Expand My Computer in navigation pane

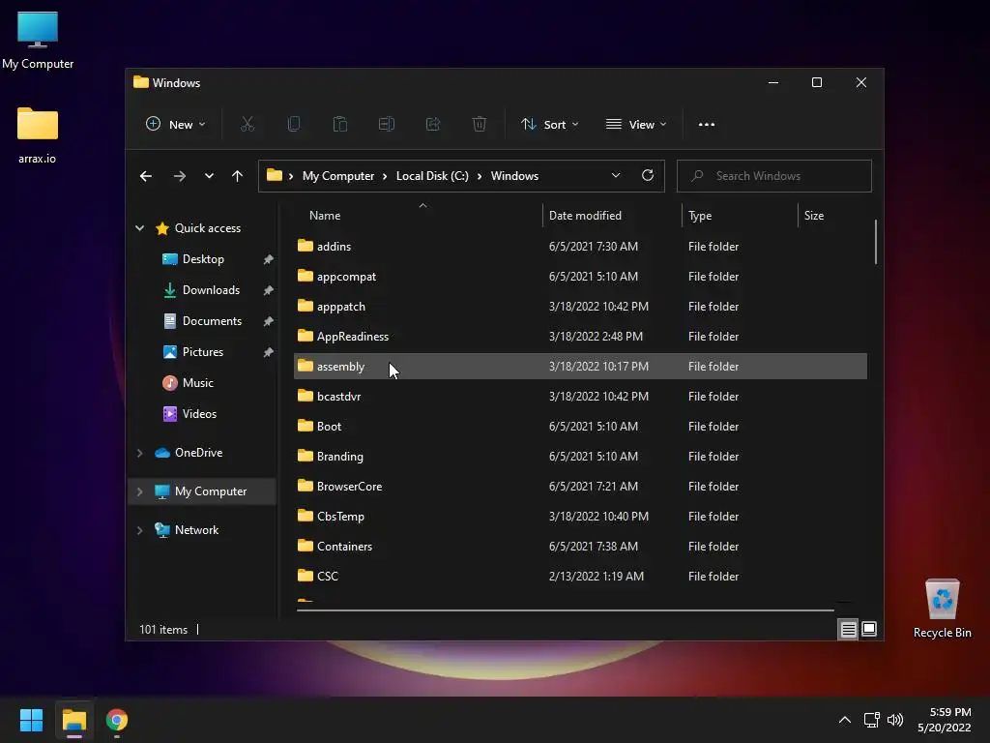coord(139,490)
